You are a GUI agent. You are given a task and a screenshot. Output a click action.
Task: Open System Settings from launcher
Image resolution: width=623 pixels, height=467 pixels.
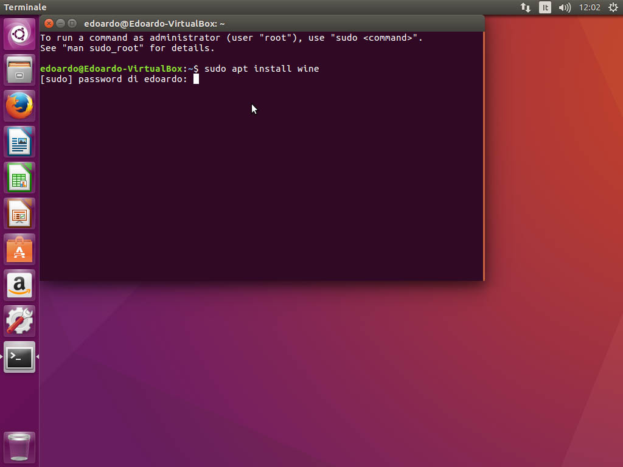pyautogui.click(x=20, y=321)
